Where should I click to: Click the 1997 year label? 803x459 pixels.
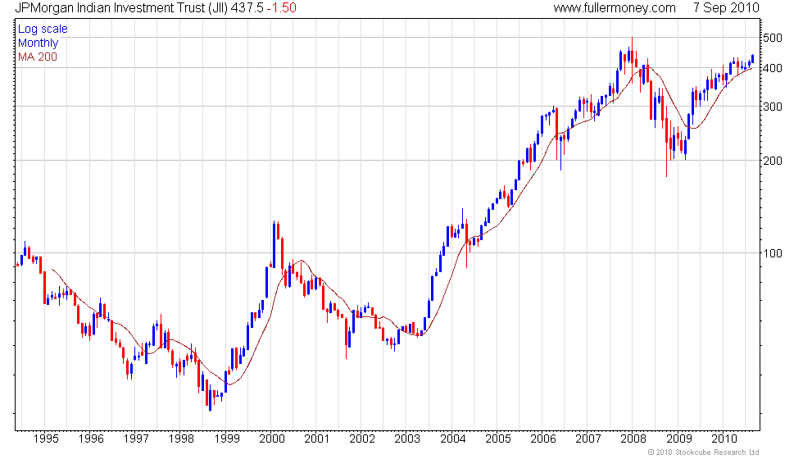click(x=136, y=439)
